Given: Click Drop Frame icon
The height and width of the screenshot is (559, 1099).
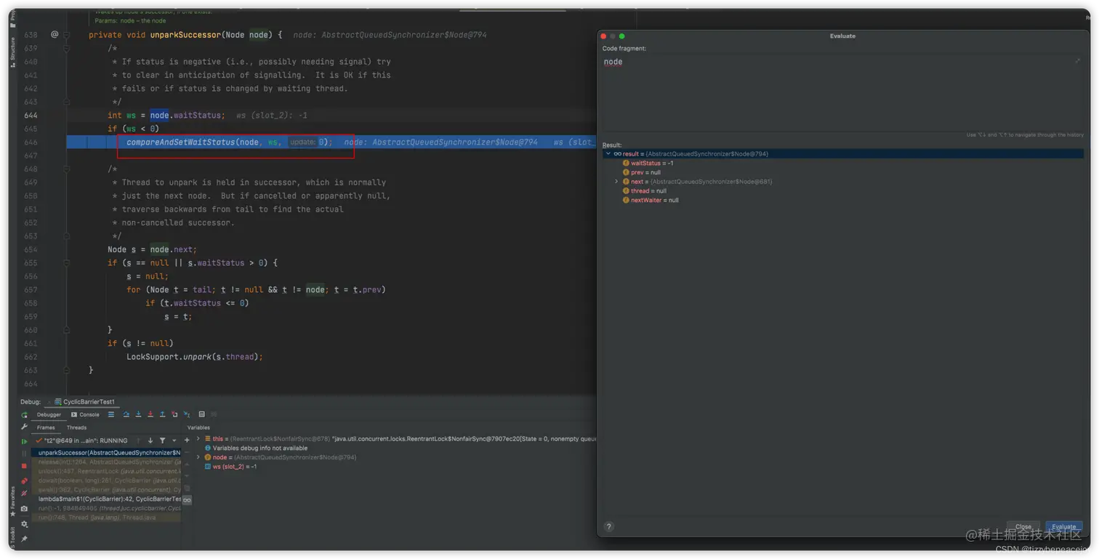Looking at the screenshot, I should point(174,414).
